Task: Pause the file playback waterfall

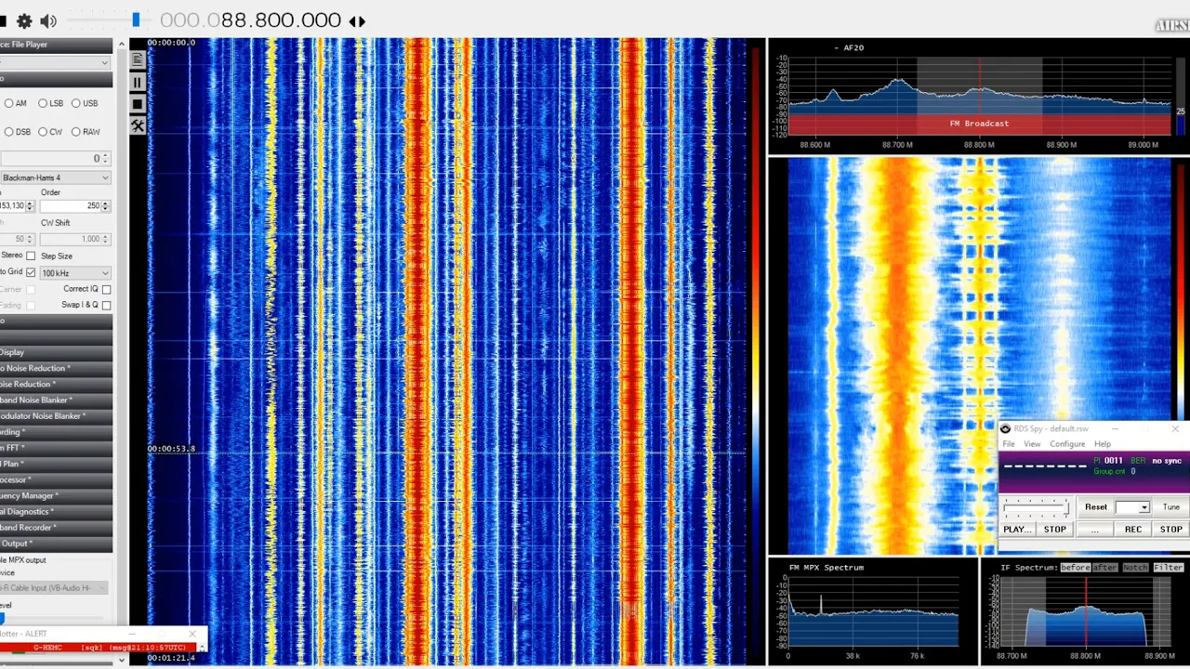Action: [138, 82]
